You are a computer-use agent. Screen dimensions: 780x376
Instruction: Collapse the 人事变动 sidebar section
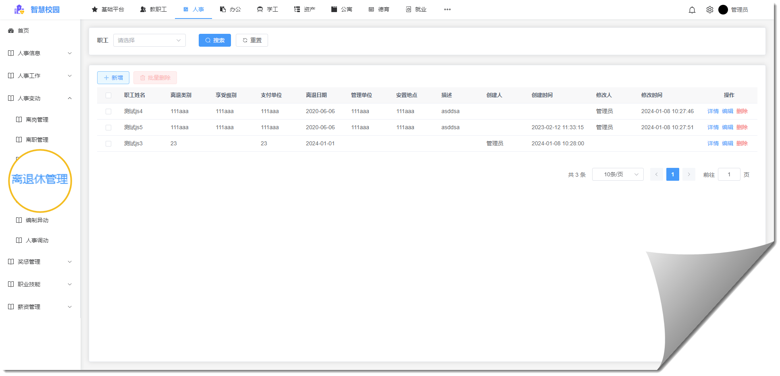click(39, 98)
